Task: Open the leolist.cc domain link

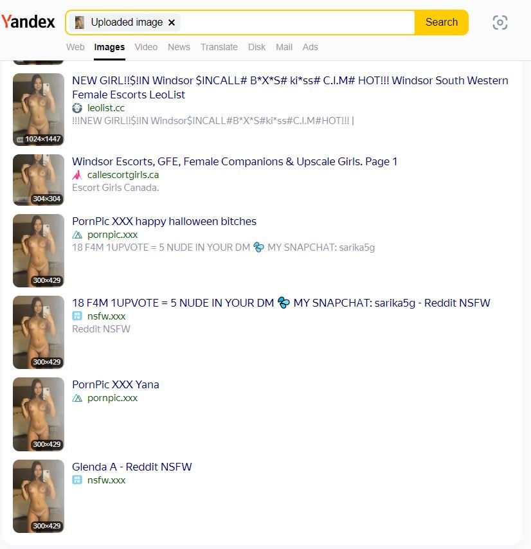Action: coord(105,108)
